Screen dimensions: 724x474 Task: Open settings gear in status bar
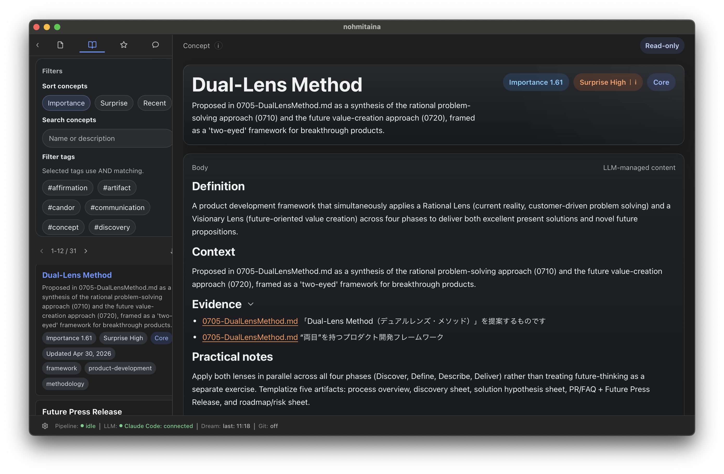point(45,426)
